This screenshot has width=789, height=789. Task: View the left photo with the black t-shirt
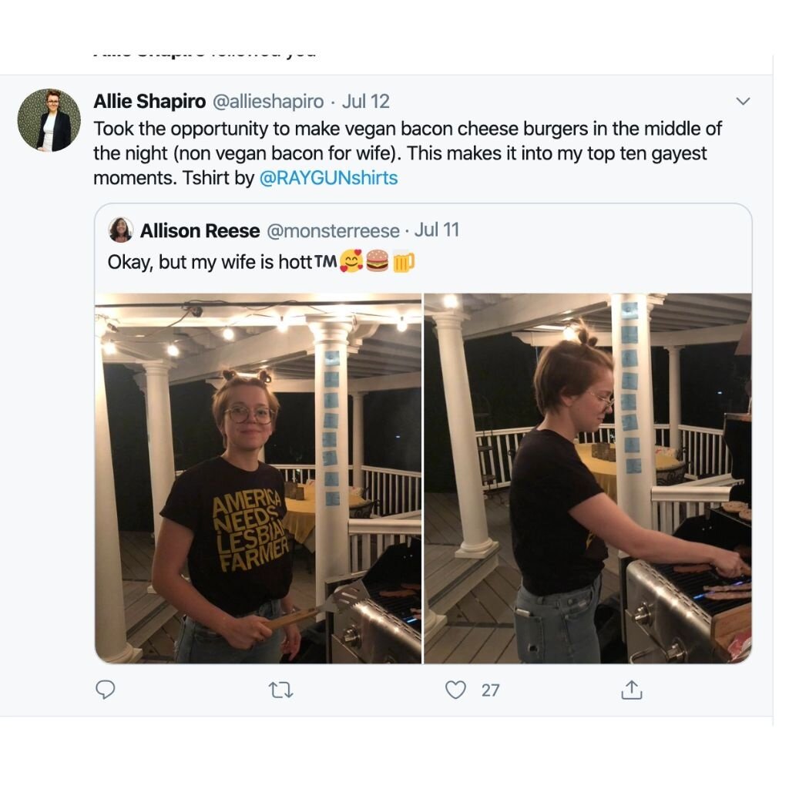click(258, 478)
